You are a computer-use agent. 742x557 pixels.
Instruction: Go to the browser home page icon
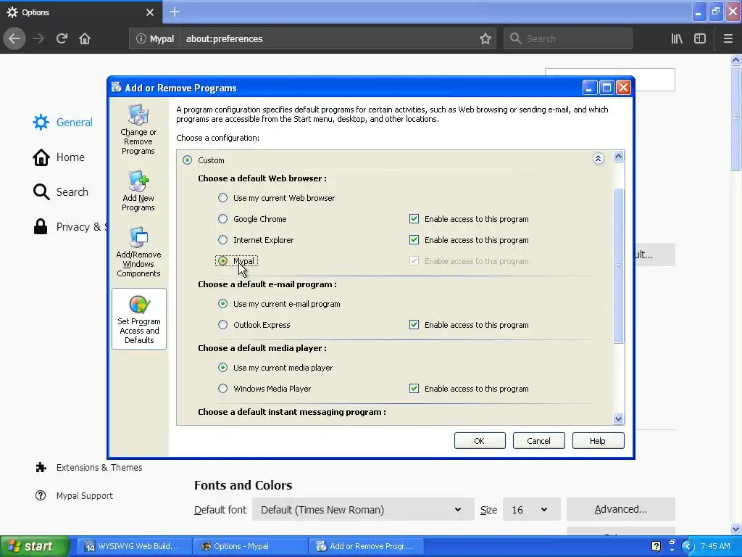point(85,38)
